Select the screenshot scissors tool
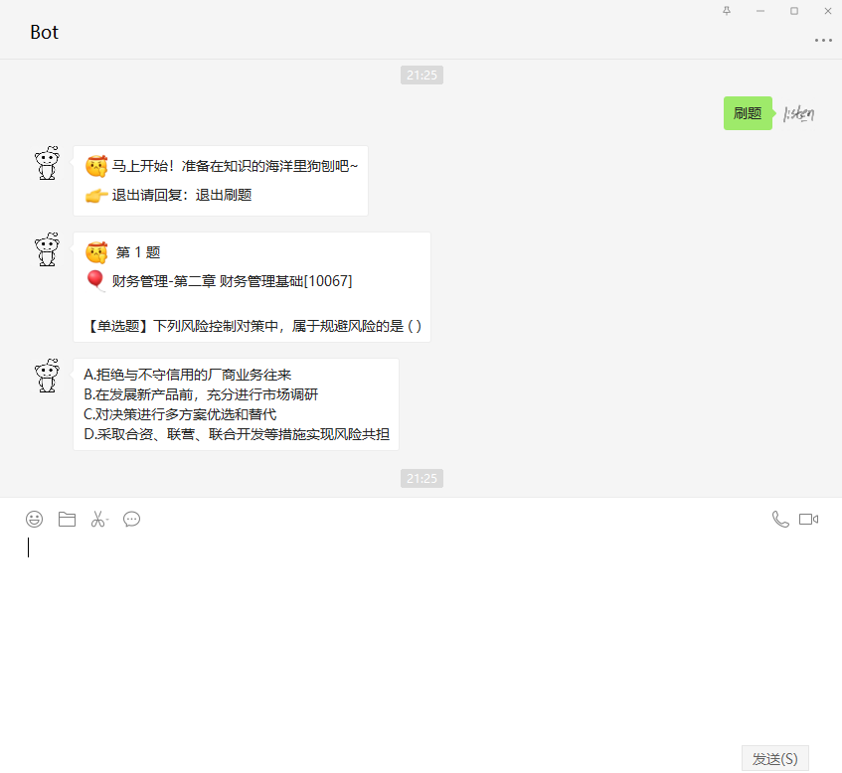842x773 pixels. click(x=98, y=519)
